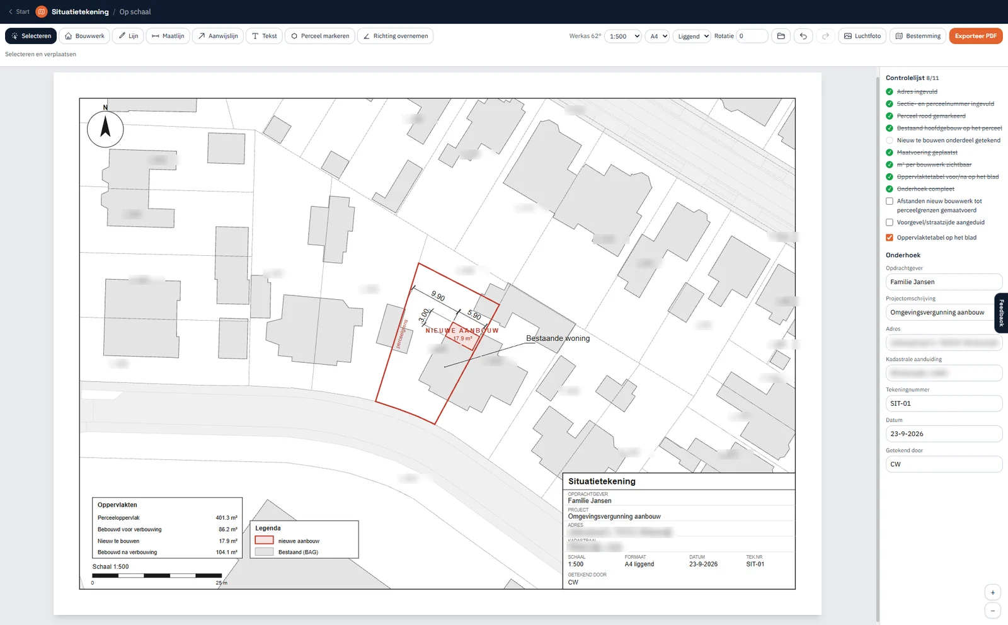Activate the Lijn tool
The height and width of the screenshot is (625, 1008).
[128, 36]
